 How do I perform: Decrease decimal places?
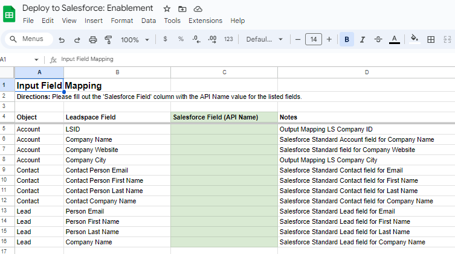tap(196, 39)
